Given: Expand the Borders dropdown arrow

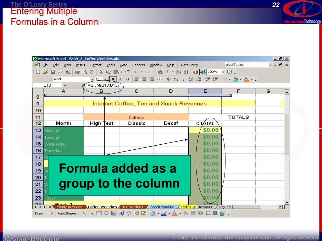Looking at the screenshot, I should pyautogui.click(x=230, y=79).
